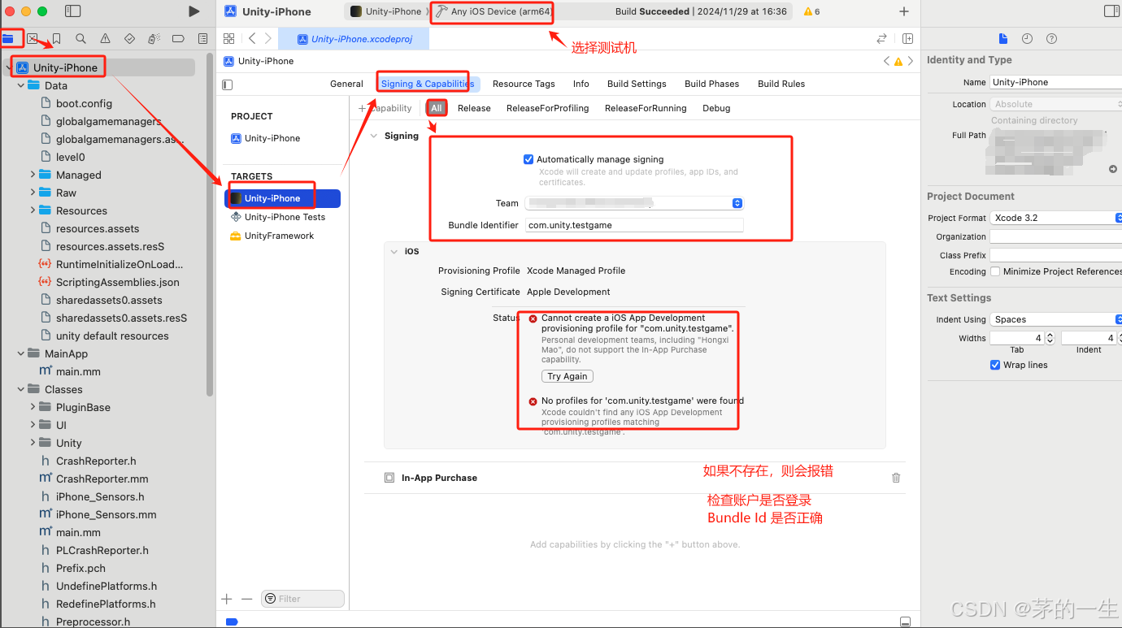
Task: Open the main.mm file under MainApp
Action: (x=78, y=371)
